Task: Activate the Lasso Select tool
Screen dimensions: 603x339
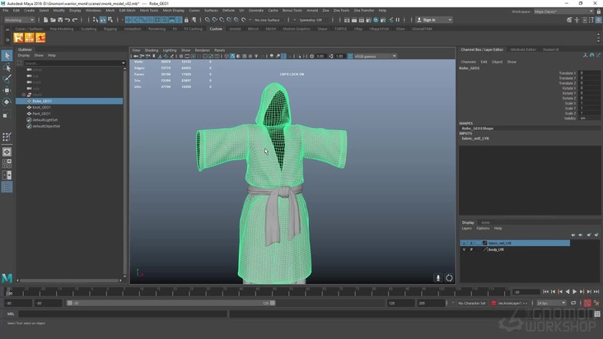Action: [x=7, y=67]
